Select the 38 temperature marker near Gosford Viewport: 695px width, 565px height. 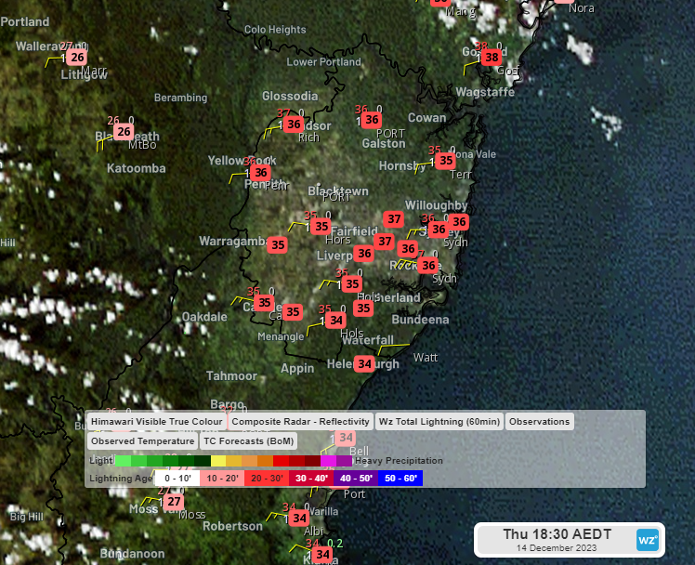492,58
